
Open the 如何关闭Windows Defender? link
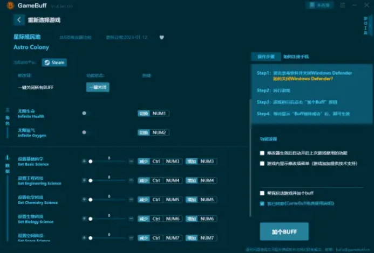303,79
